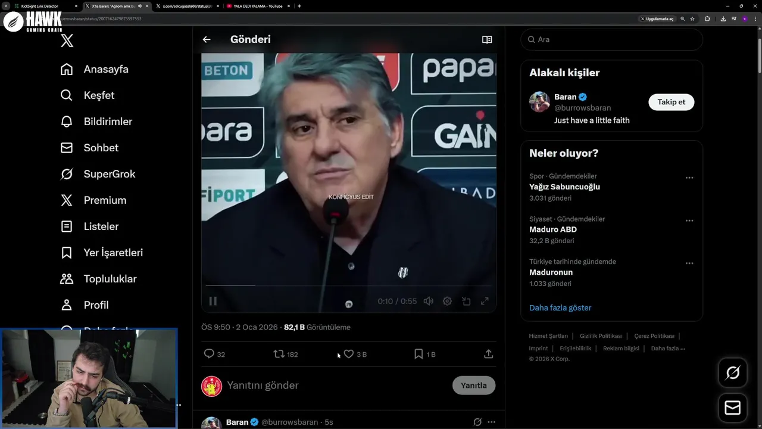Click Grok icon on Baran's reply
Viewport: 762px width, 429px height.
point(477,422)
